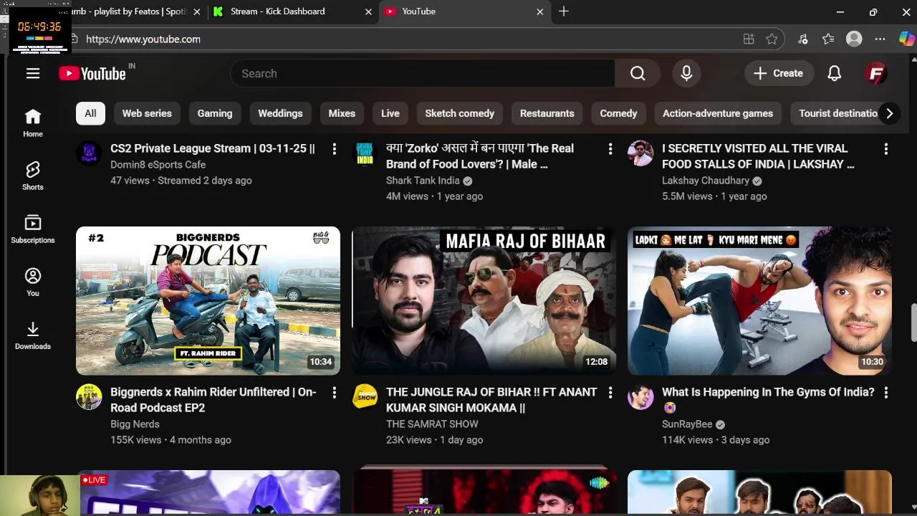The height and width of the screenshot is (516, 917).
Task: Open CS2 Private League Stream title
Action: 213,148
